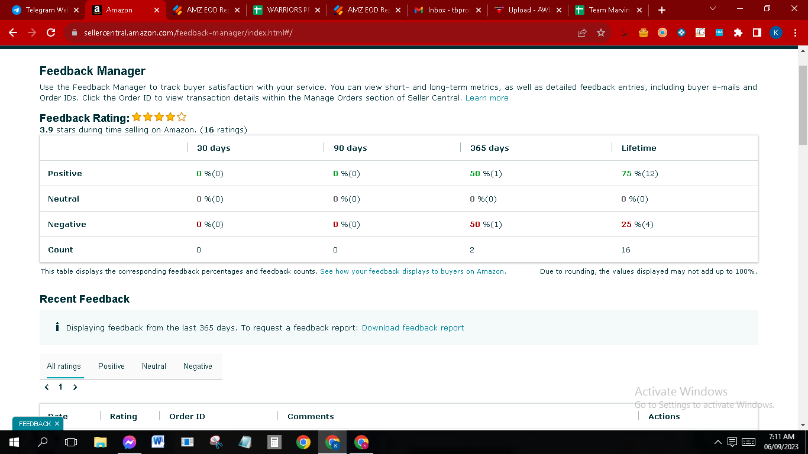The width and height of the screenshot is (808, 454).
Task: Select the All ratings filter tab
Action: (x=64, y=367)
